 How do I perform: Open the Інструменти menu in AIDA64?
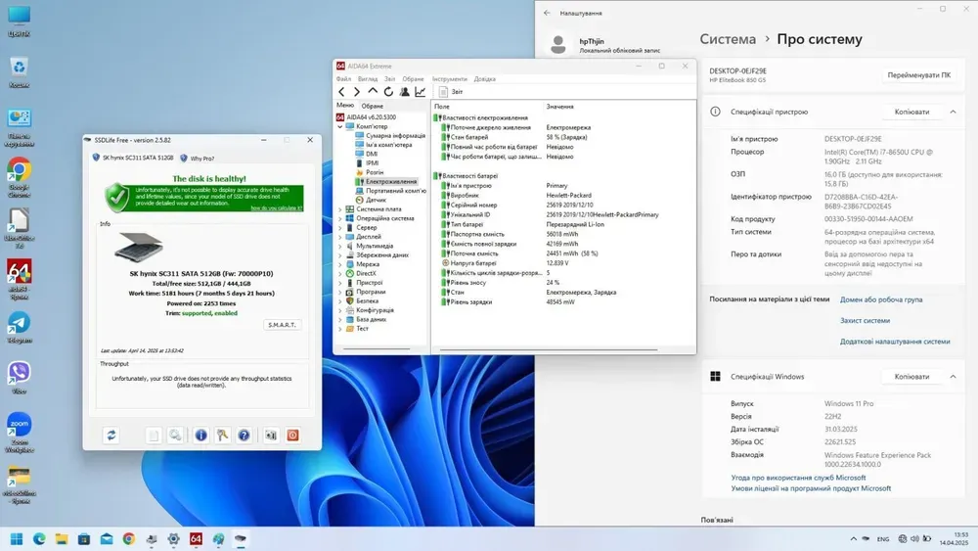449,79
